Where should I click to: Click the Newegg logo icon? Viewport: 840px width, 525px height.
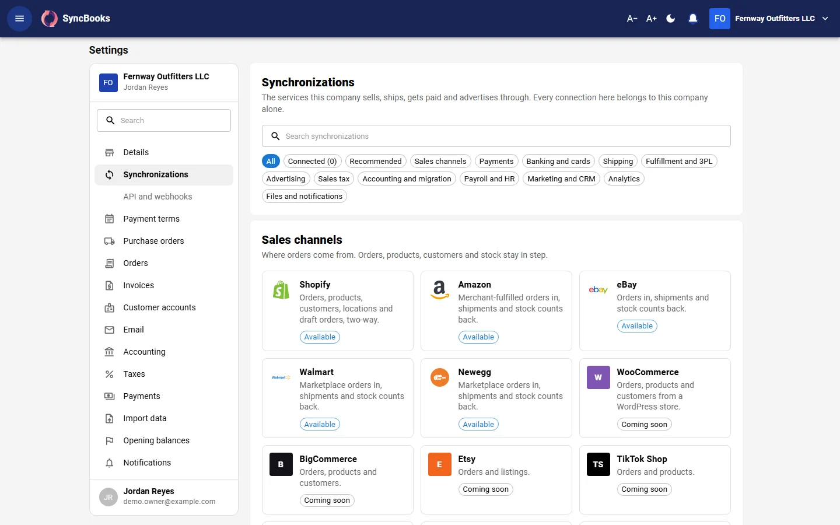tap(440, 377)
